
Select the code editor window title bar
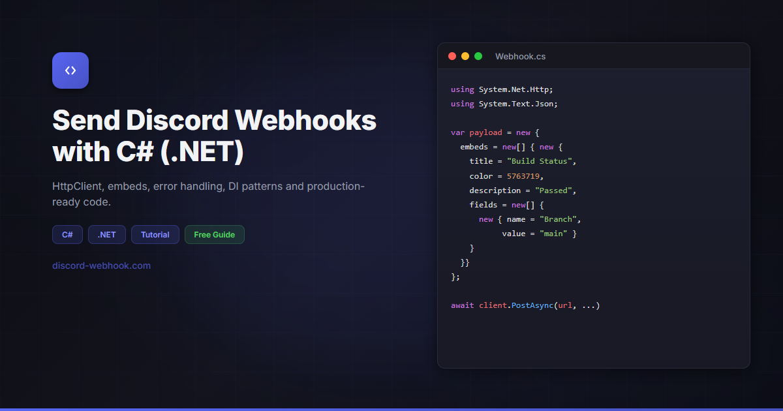[594, 56]
